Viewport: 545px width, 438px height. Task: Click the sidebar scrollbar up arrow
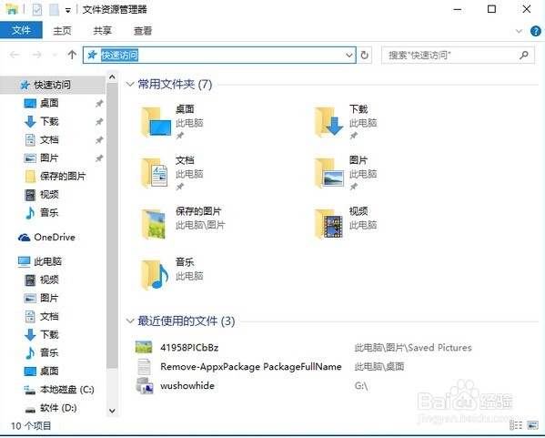[112, 76]
